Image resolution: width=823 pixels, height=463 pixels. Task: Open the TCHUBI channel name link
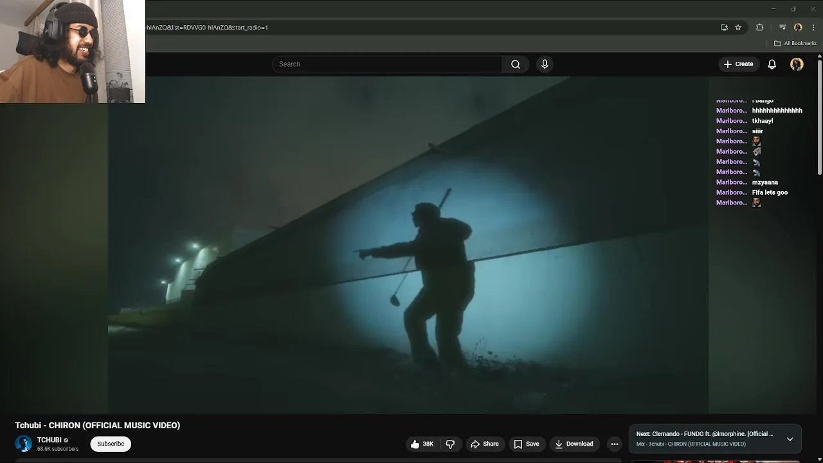(x=50, y=440)
